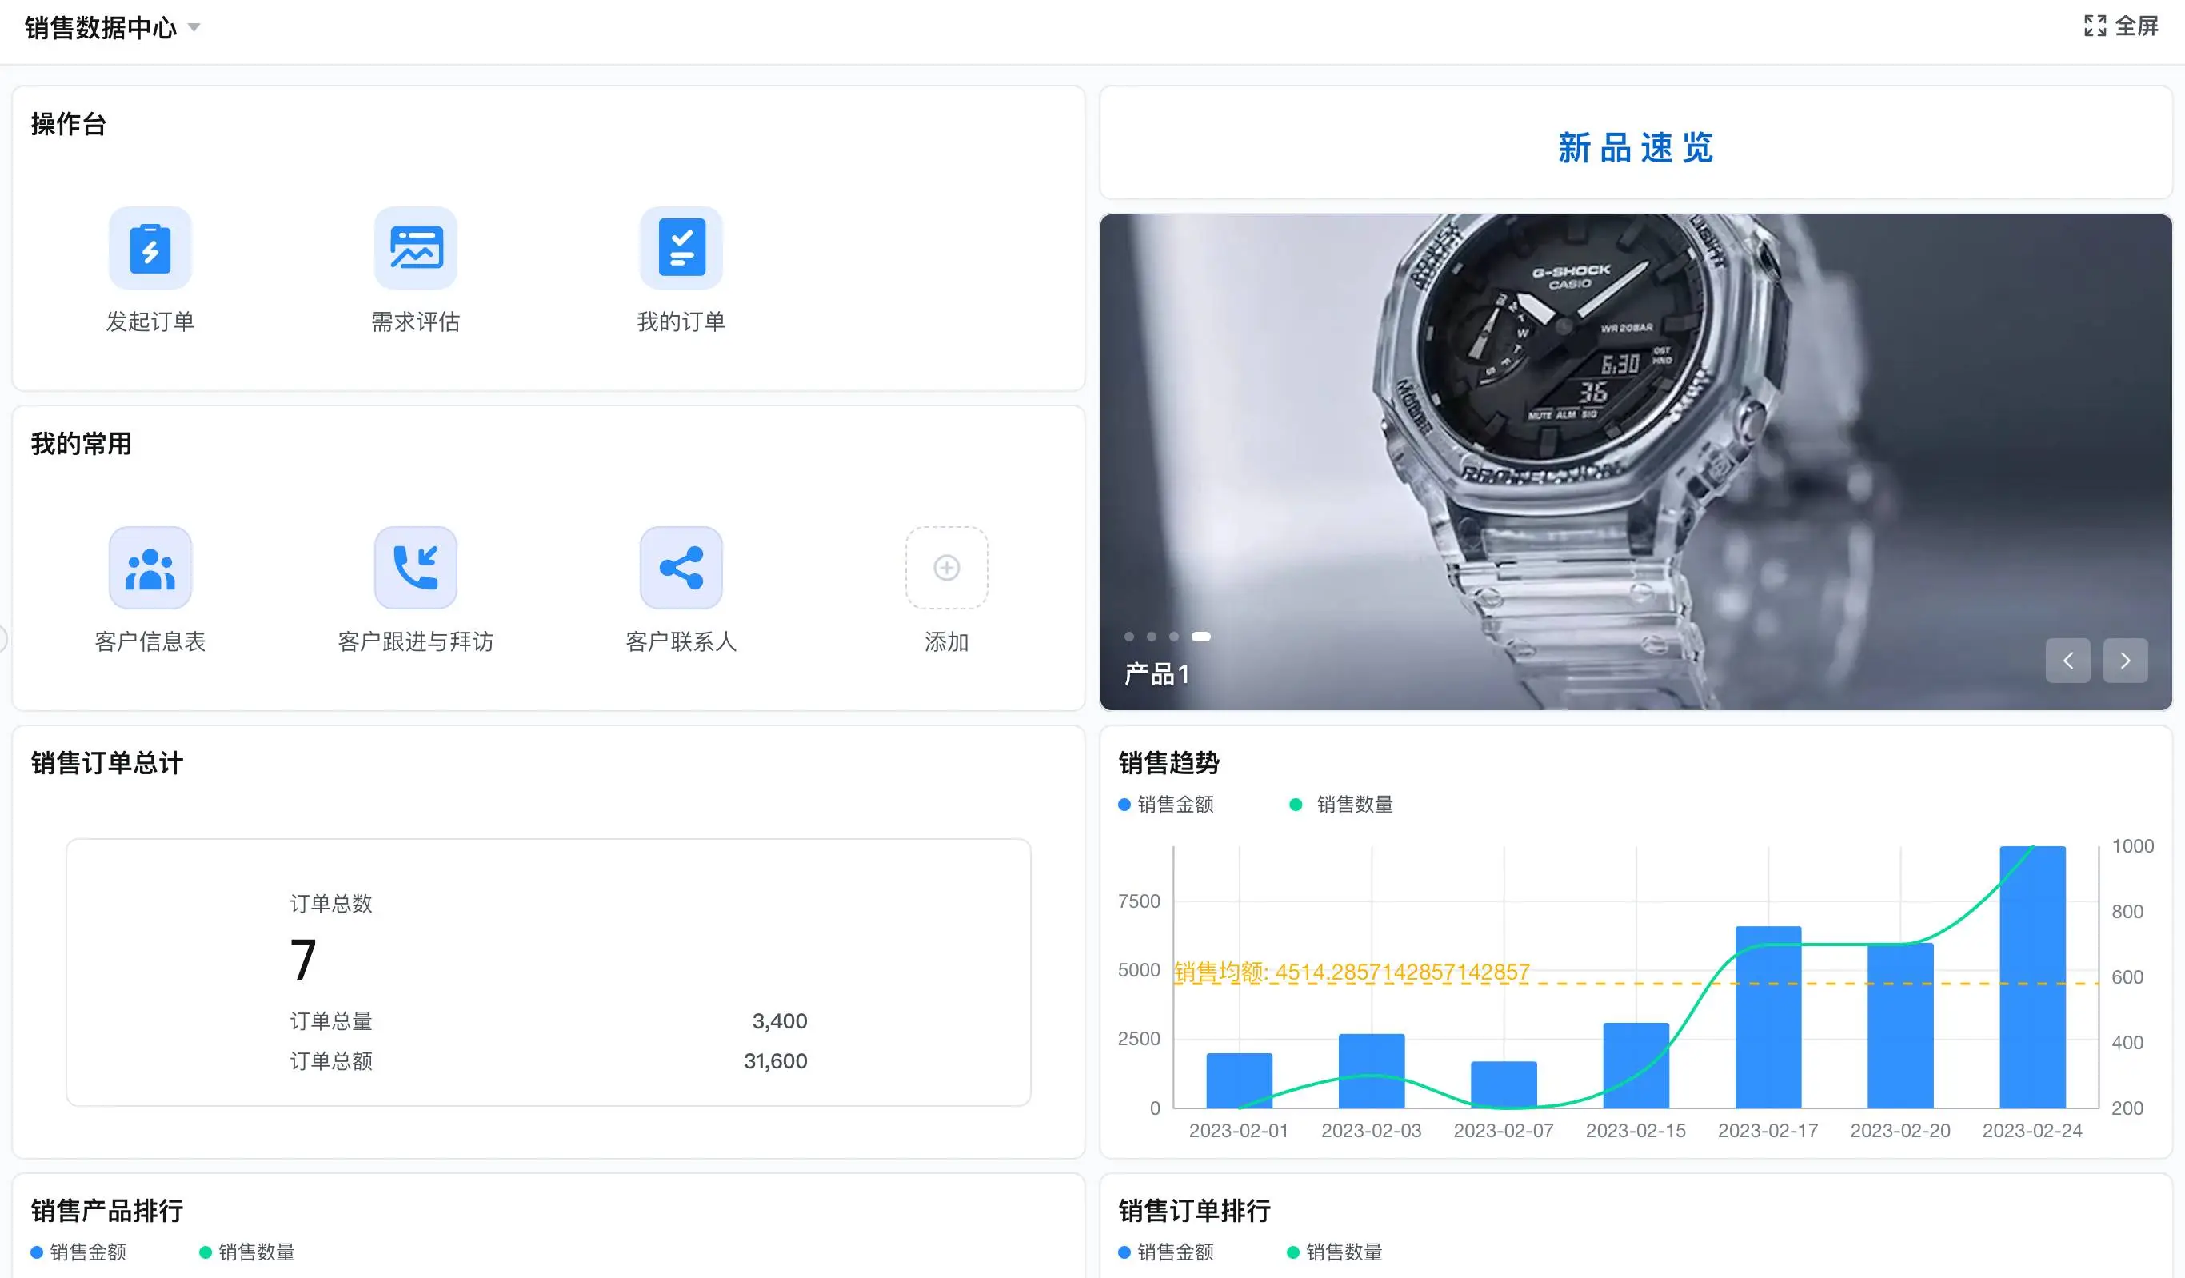
Task: Click the bar for 2023-02-17
Action: 1768,1017
